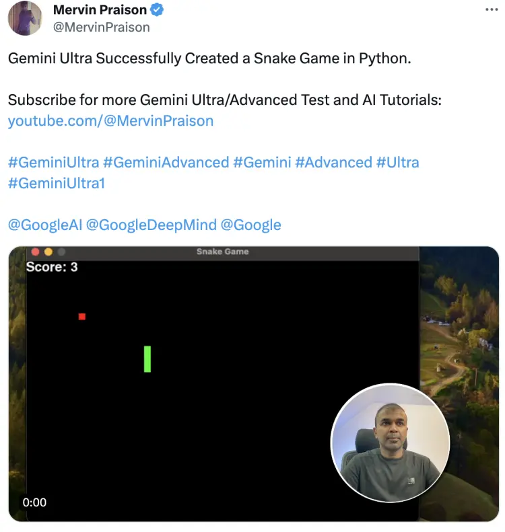
Task: Click the 0:00 video timestamp
Action: point(34,502)
